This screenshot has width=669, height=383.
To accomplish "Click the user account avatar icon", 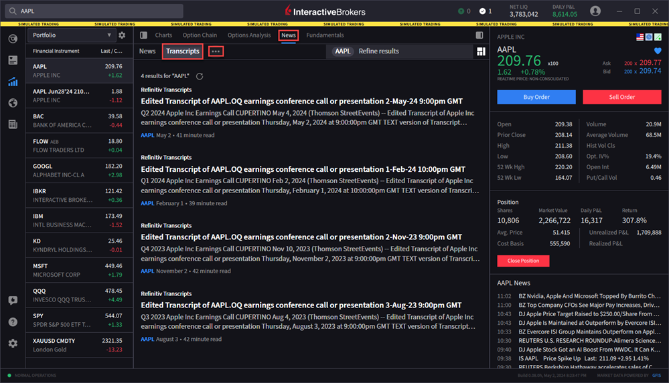I will click(595, 11).
